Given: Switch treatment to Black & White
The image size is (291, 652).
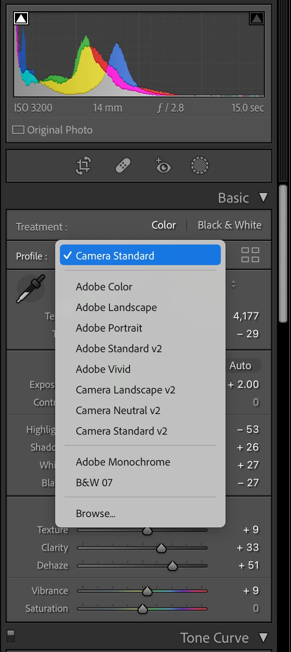Looking at the screenshot, I should (229, 225).
